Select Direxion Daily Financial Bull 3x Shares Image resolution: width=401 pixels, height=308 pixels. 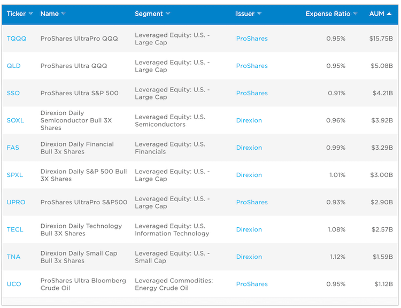pos(77,148)
